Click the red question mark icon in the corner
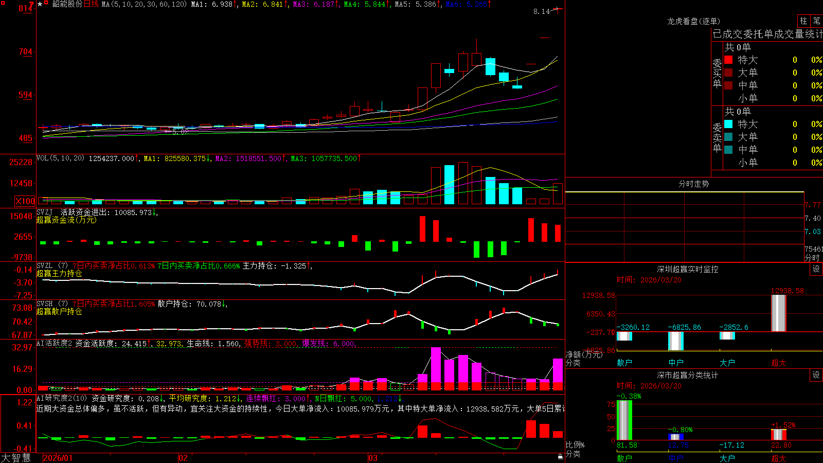Screen dimensions: 823x463 [32, 4]
